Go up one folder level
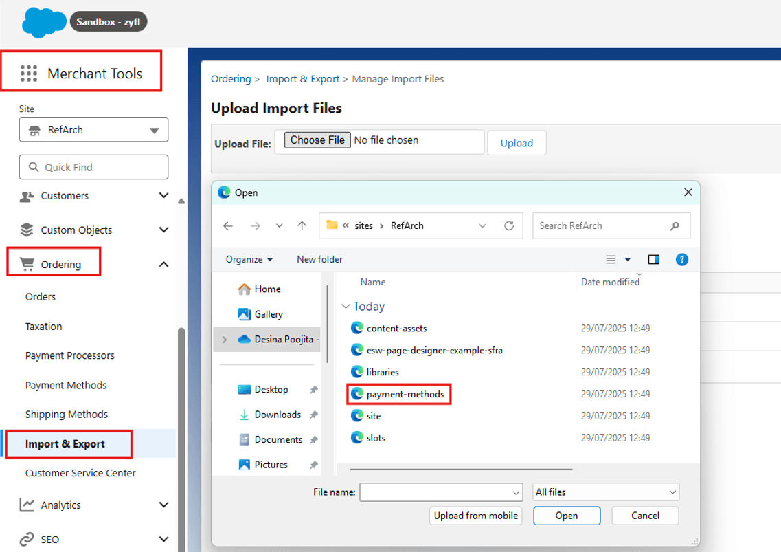This screenshot has width=781, height=552. 302,226
